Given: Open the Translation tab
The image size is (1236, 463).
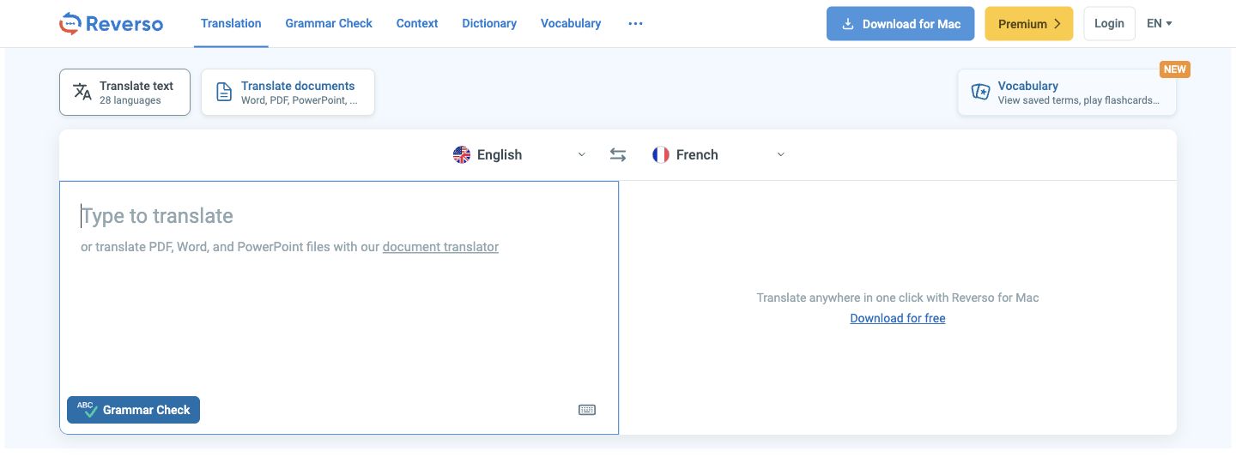Looking at the screenshot, I should 231,23.
